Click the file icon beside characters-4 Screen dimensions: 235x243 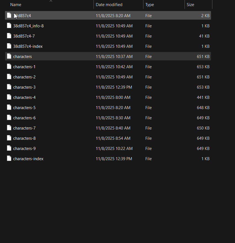(x=9, y=97)
